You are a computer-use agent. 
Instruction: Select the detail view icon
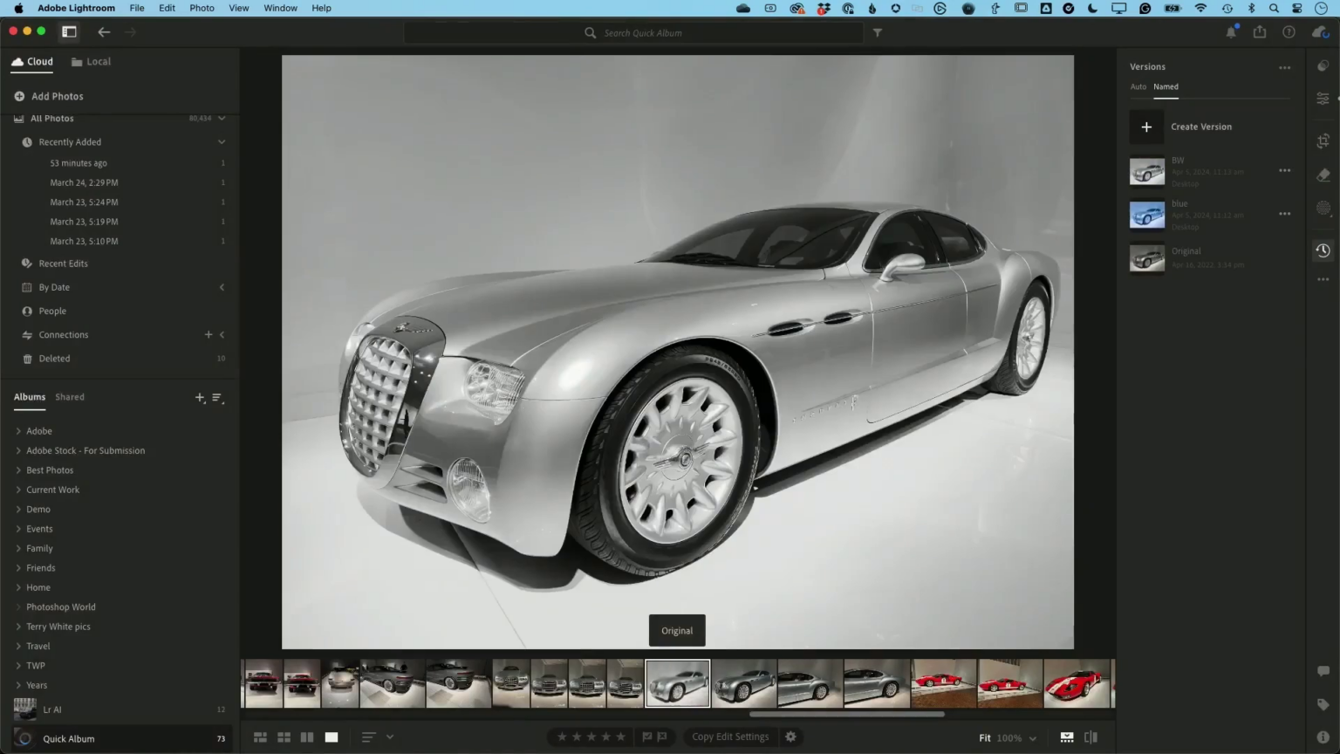point(332,737)
